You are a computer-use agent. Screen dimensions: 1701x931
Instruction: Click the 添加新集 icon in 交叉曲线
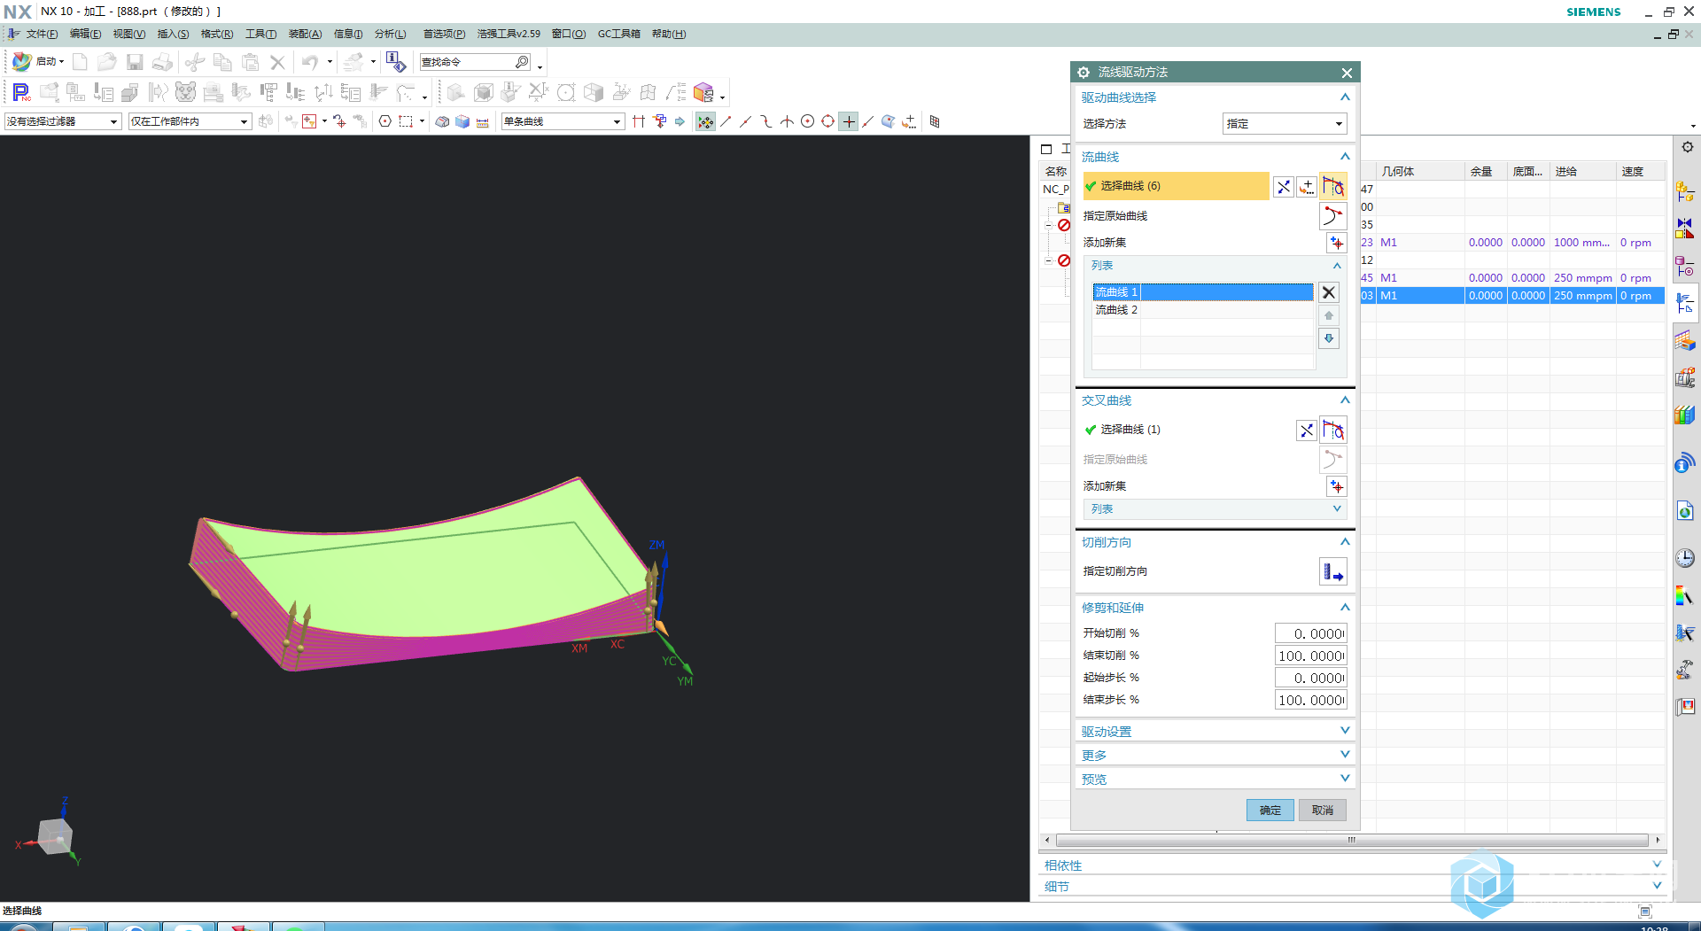(1336, 486)
